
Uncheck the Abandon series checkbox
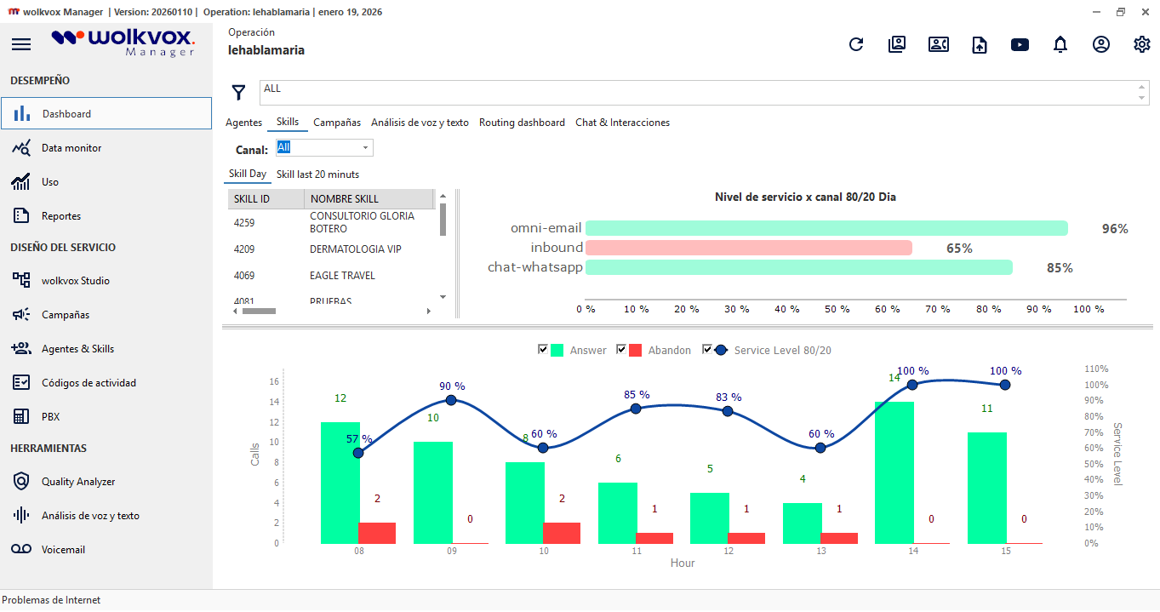pos(621,350)
